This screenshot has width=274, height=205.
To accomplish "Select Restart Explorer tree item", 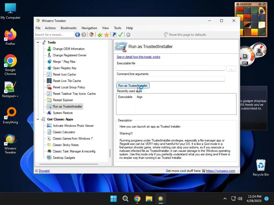I will point(63,100).
